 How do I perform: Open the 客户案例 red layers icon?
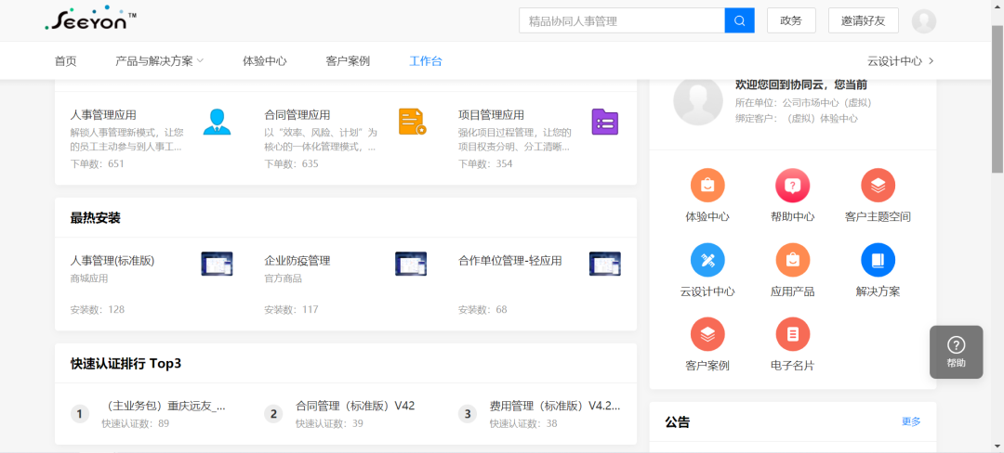click(707, 334)
